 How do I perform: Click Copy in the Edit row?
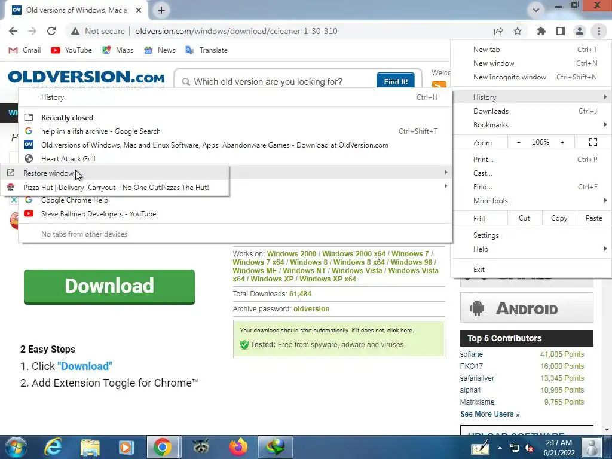pyautogui.click(x=559, y=218)
